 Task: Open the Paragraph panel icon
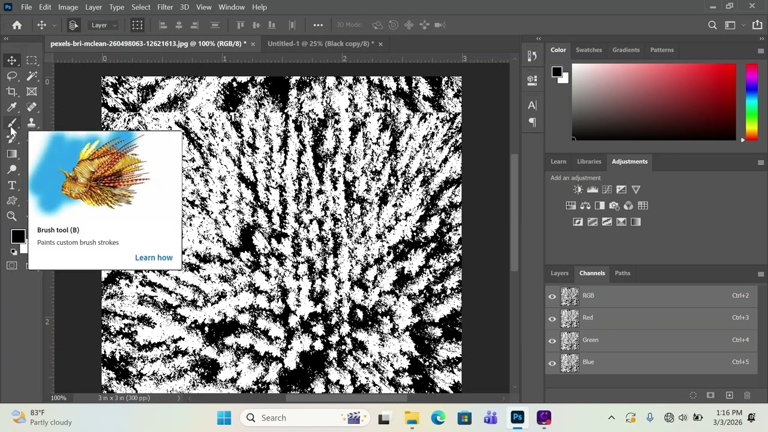[532, 122]
